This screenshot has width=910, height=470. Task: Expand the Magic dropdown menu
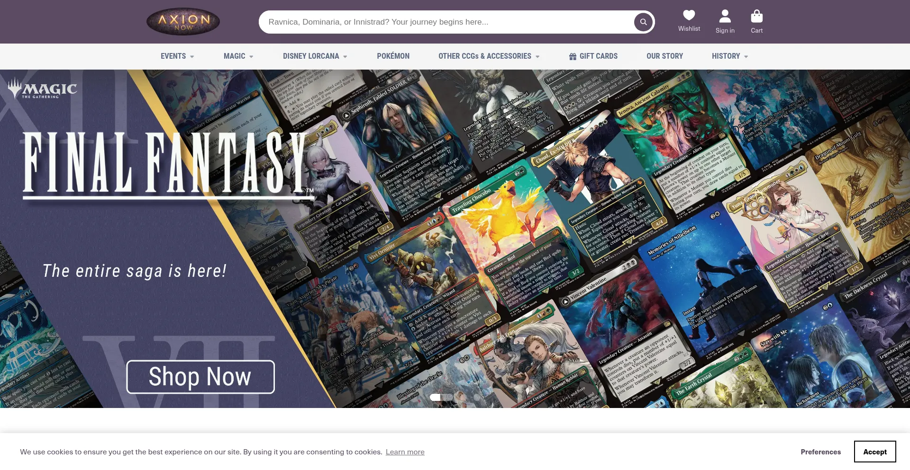238,56
